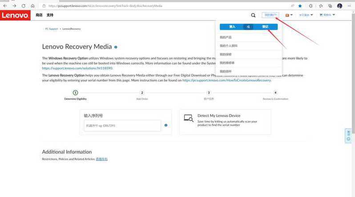The height and width of the screenshot is (197, 355).
Task: Open the link after Restrictions, Policies and Related Articles
Action: click(102, 159)
